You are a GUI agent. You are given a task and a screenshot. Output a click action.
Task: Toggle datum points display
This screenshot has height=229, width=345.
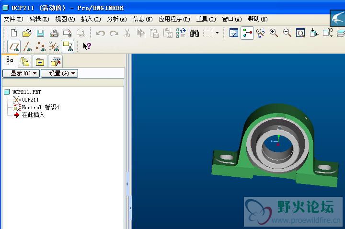[40, 46]
